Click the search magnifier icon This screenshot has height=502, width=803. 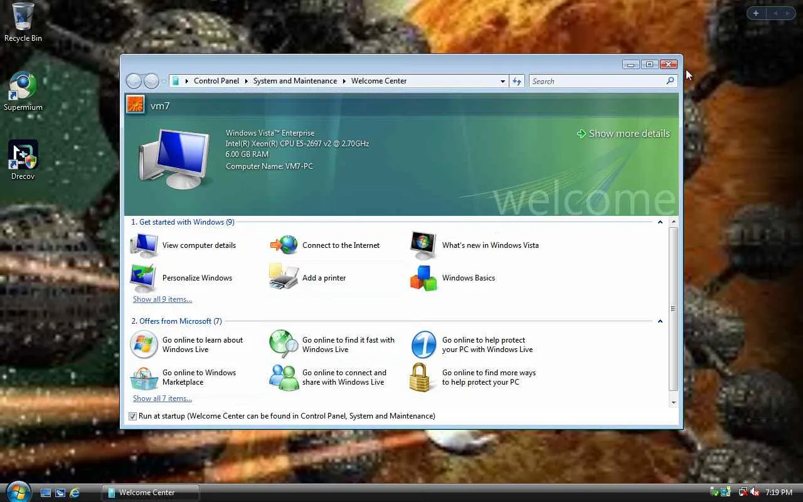pos(670,81)
